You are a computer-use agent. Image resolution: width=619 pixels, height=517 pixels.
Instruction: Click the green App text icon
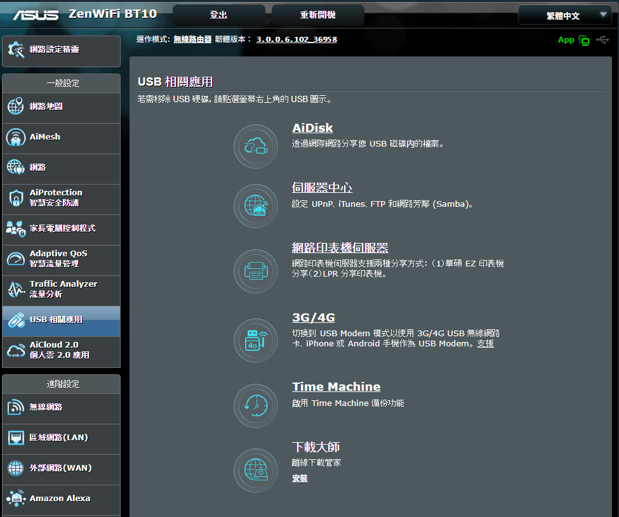[x=566, y=40]
